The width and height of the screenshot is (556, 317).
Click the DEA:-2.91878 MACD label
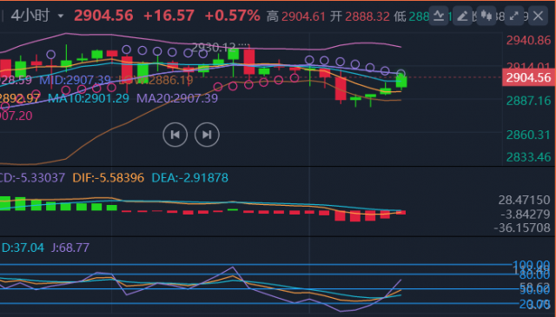tap(189, 178)
